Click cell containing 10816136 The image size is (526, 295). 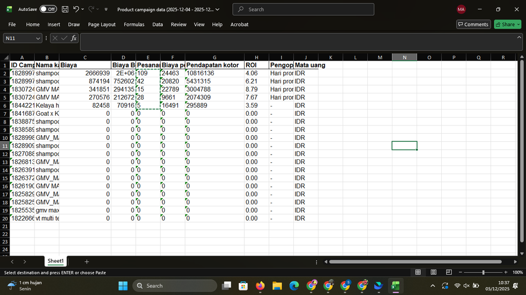tap(214, 73)
